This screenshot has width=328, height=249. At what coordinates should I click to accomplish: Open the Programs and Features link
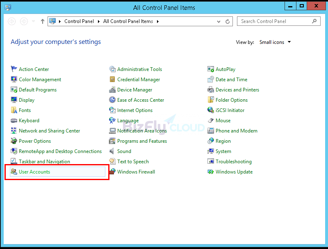(142, 141)
